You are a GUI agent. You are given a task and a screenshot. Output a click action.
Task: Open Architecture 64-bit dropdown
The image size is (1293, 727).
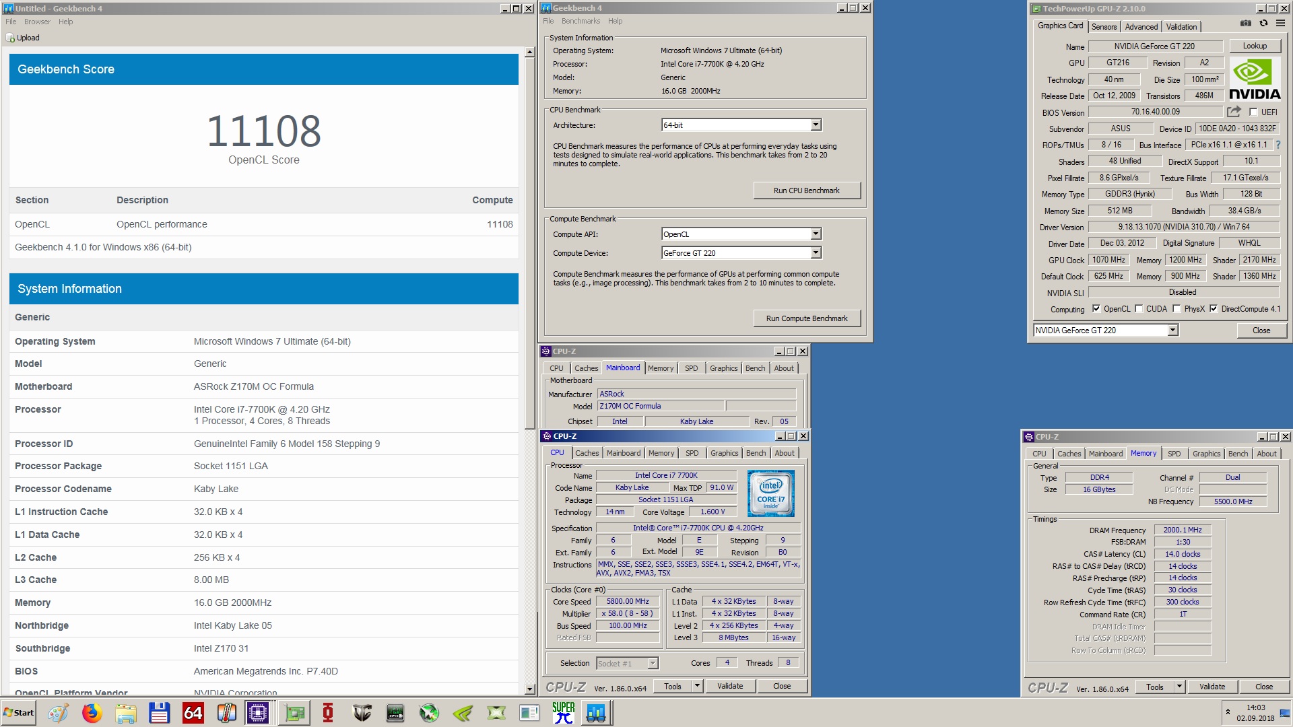coord(816,125)
